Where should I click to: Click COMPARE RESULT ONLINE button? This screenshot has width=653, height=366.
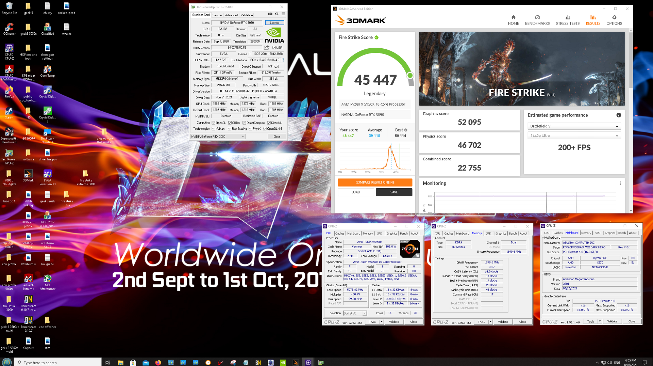click(375, 182)
